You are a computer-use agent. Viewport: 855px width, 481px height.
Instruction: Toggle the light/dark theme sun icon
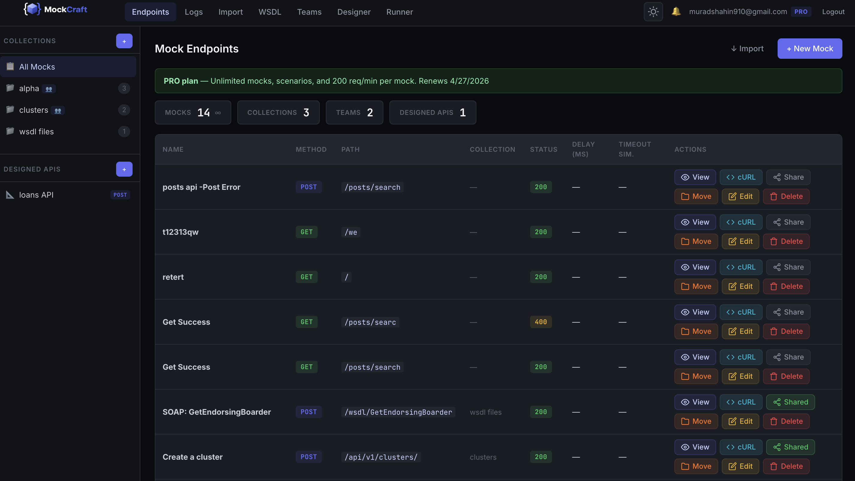(653, 12)
